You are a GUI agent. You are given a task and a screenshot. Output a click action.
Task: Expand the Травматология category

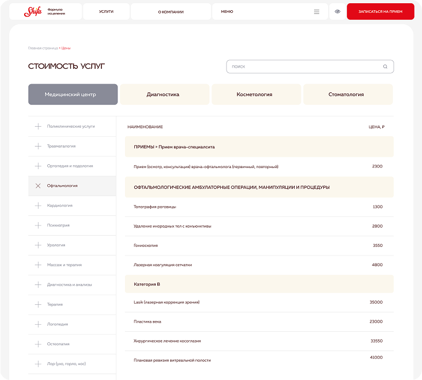(x=61, y=146)
